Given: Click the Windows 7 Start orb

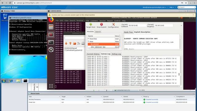Looking at the screenshot, I should coord(3,81).
